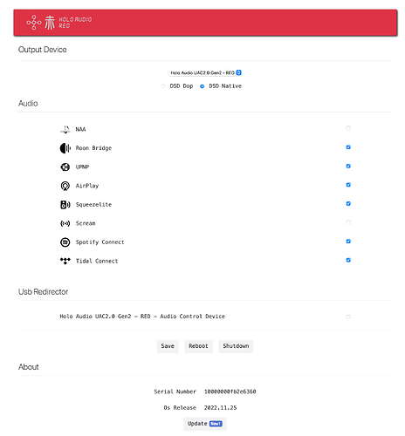Click the UPNP icon
Image resolution: width=405 pixels, height=436 pixels.
[x=65, y=167]
